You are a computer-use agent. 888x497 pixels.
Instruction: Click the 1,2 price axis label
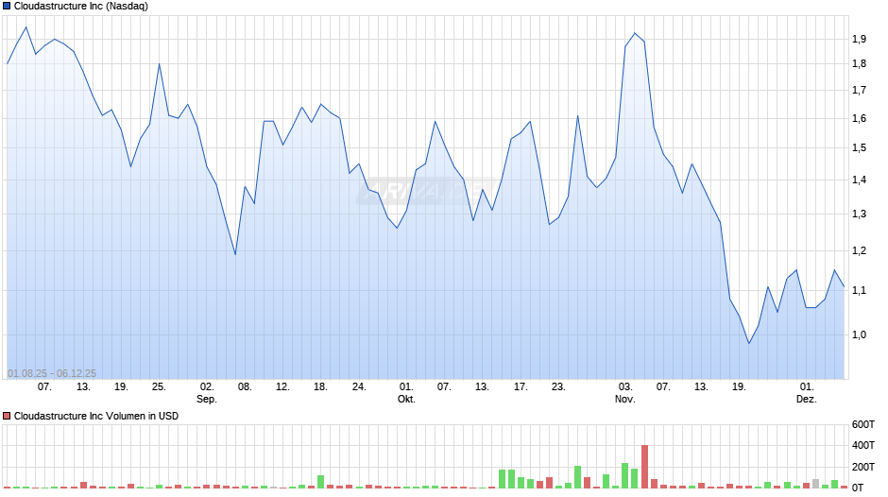point(859,251)
